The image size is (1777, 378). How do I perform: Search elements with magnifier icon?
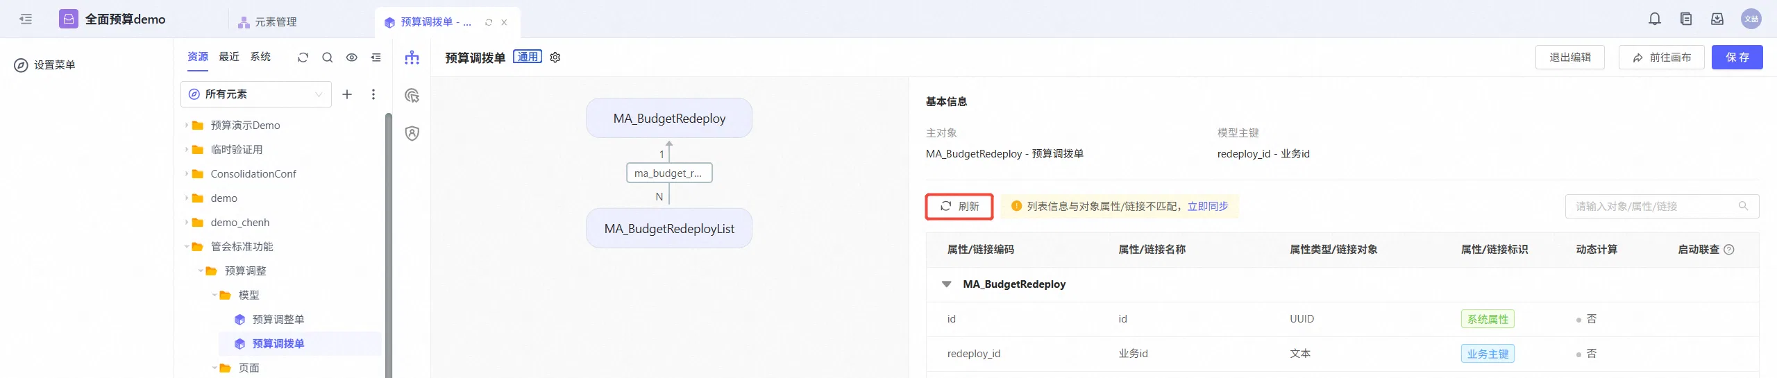[x=328, y=58]
